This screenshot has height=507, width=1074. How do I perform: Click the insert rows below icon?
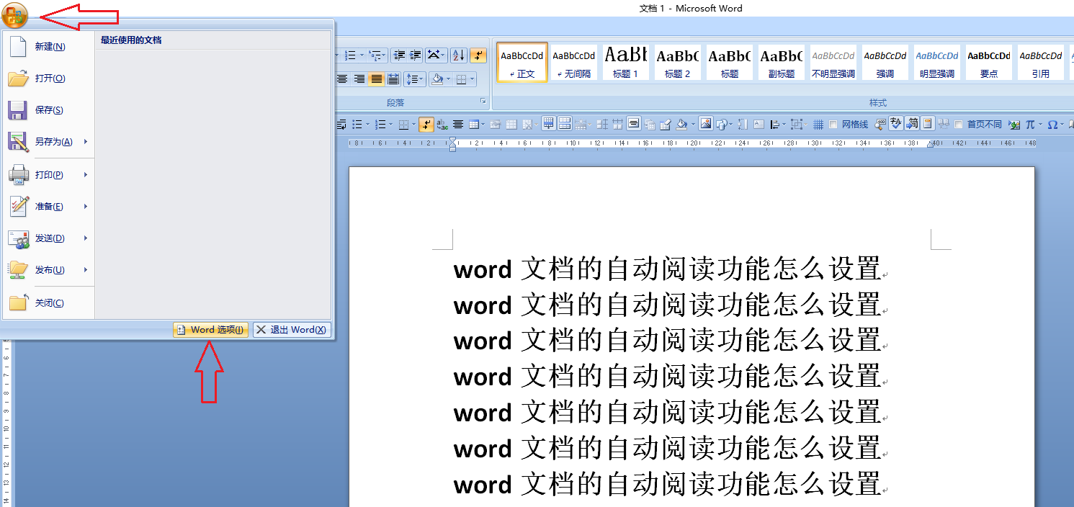coord(548,124)
